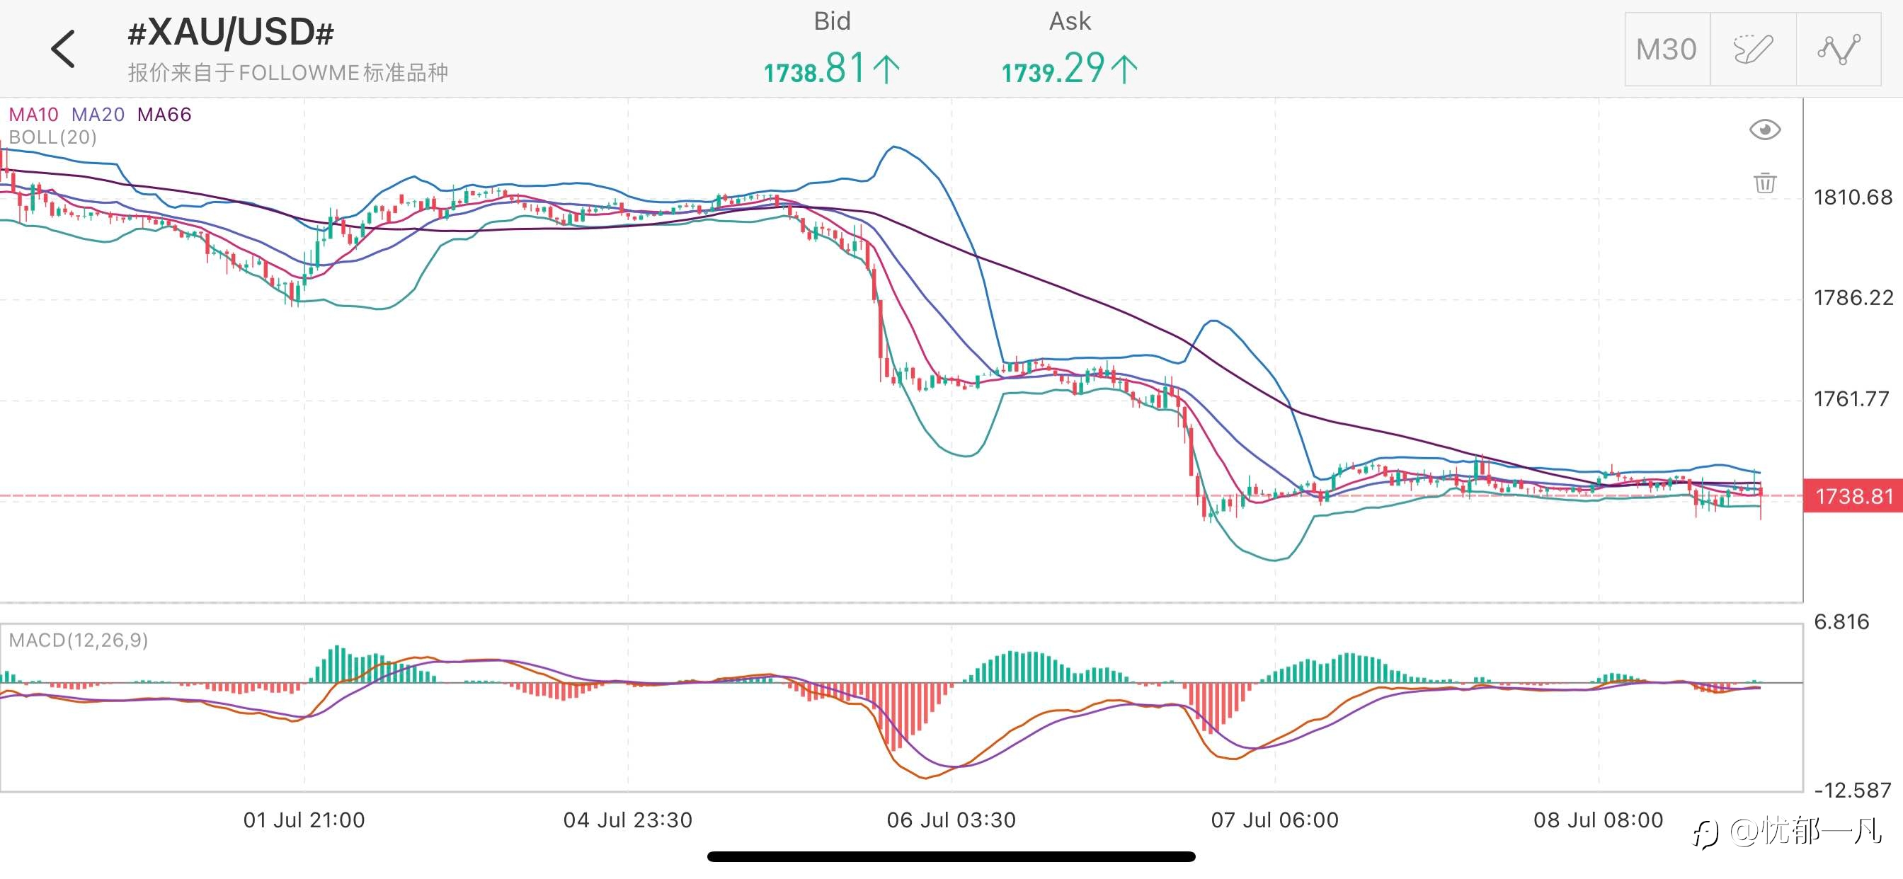
Task: Tap the Ask price 1739.29
Action: pos(1069,68)
